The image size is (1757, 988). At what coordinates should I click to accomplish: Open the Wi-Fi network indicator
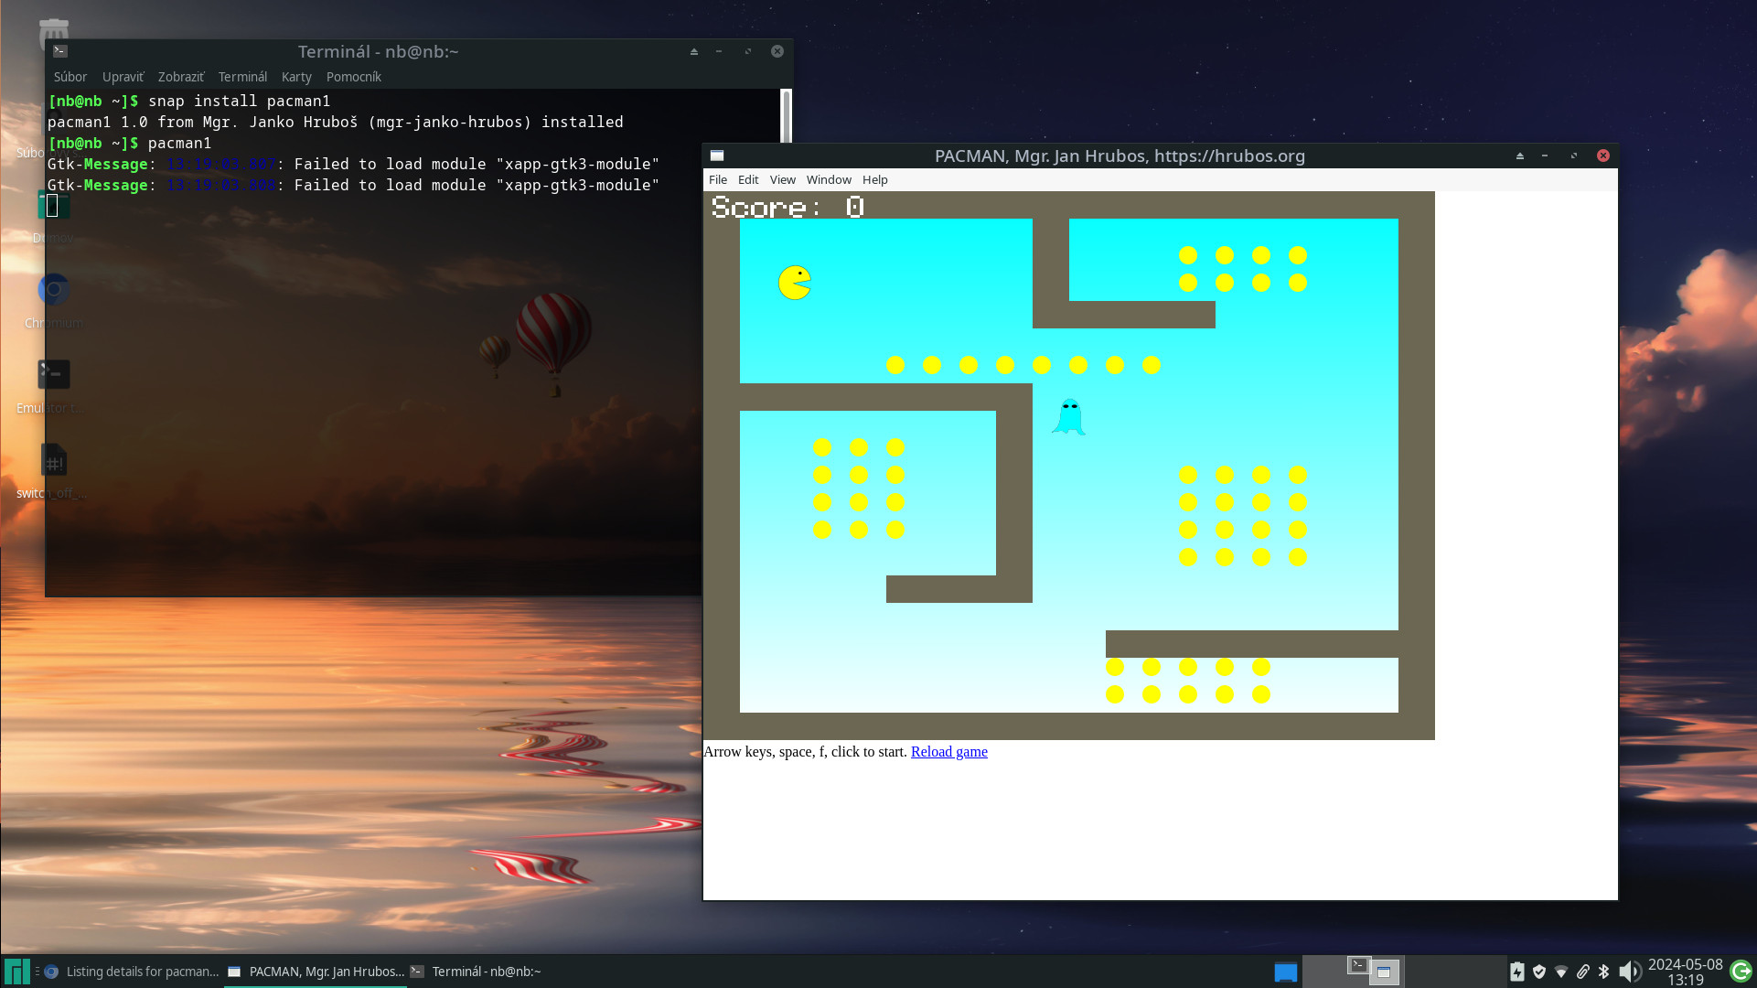(1561, 972)
